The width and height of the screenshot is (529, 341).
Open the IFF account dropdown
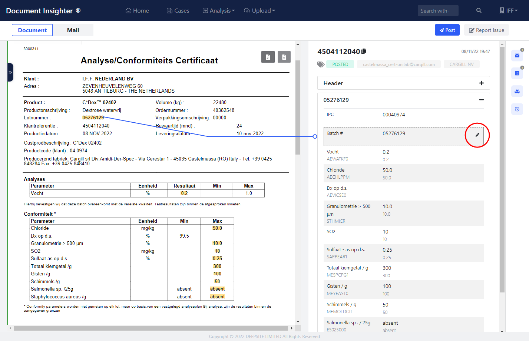509,11
